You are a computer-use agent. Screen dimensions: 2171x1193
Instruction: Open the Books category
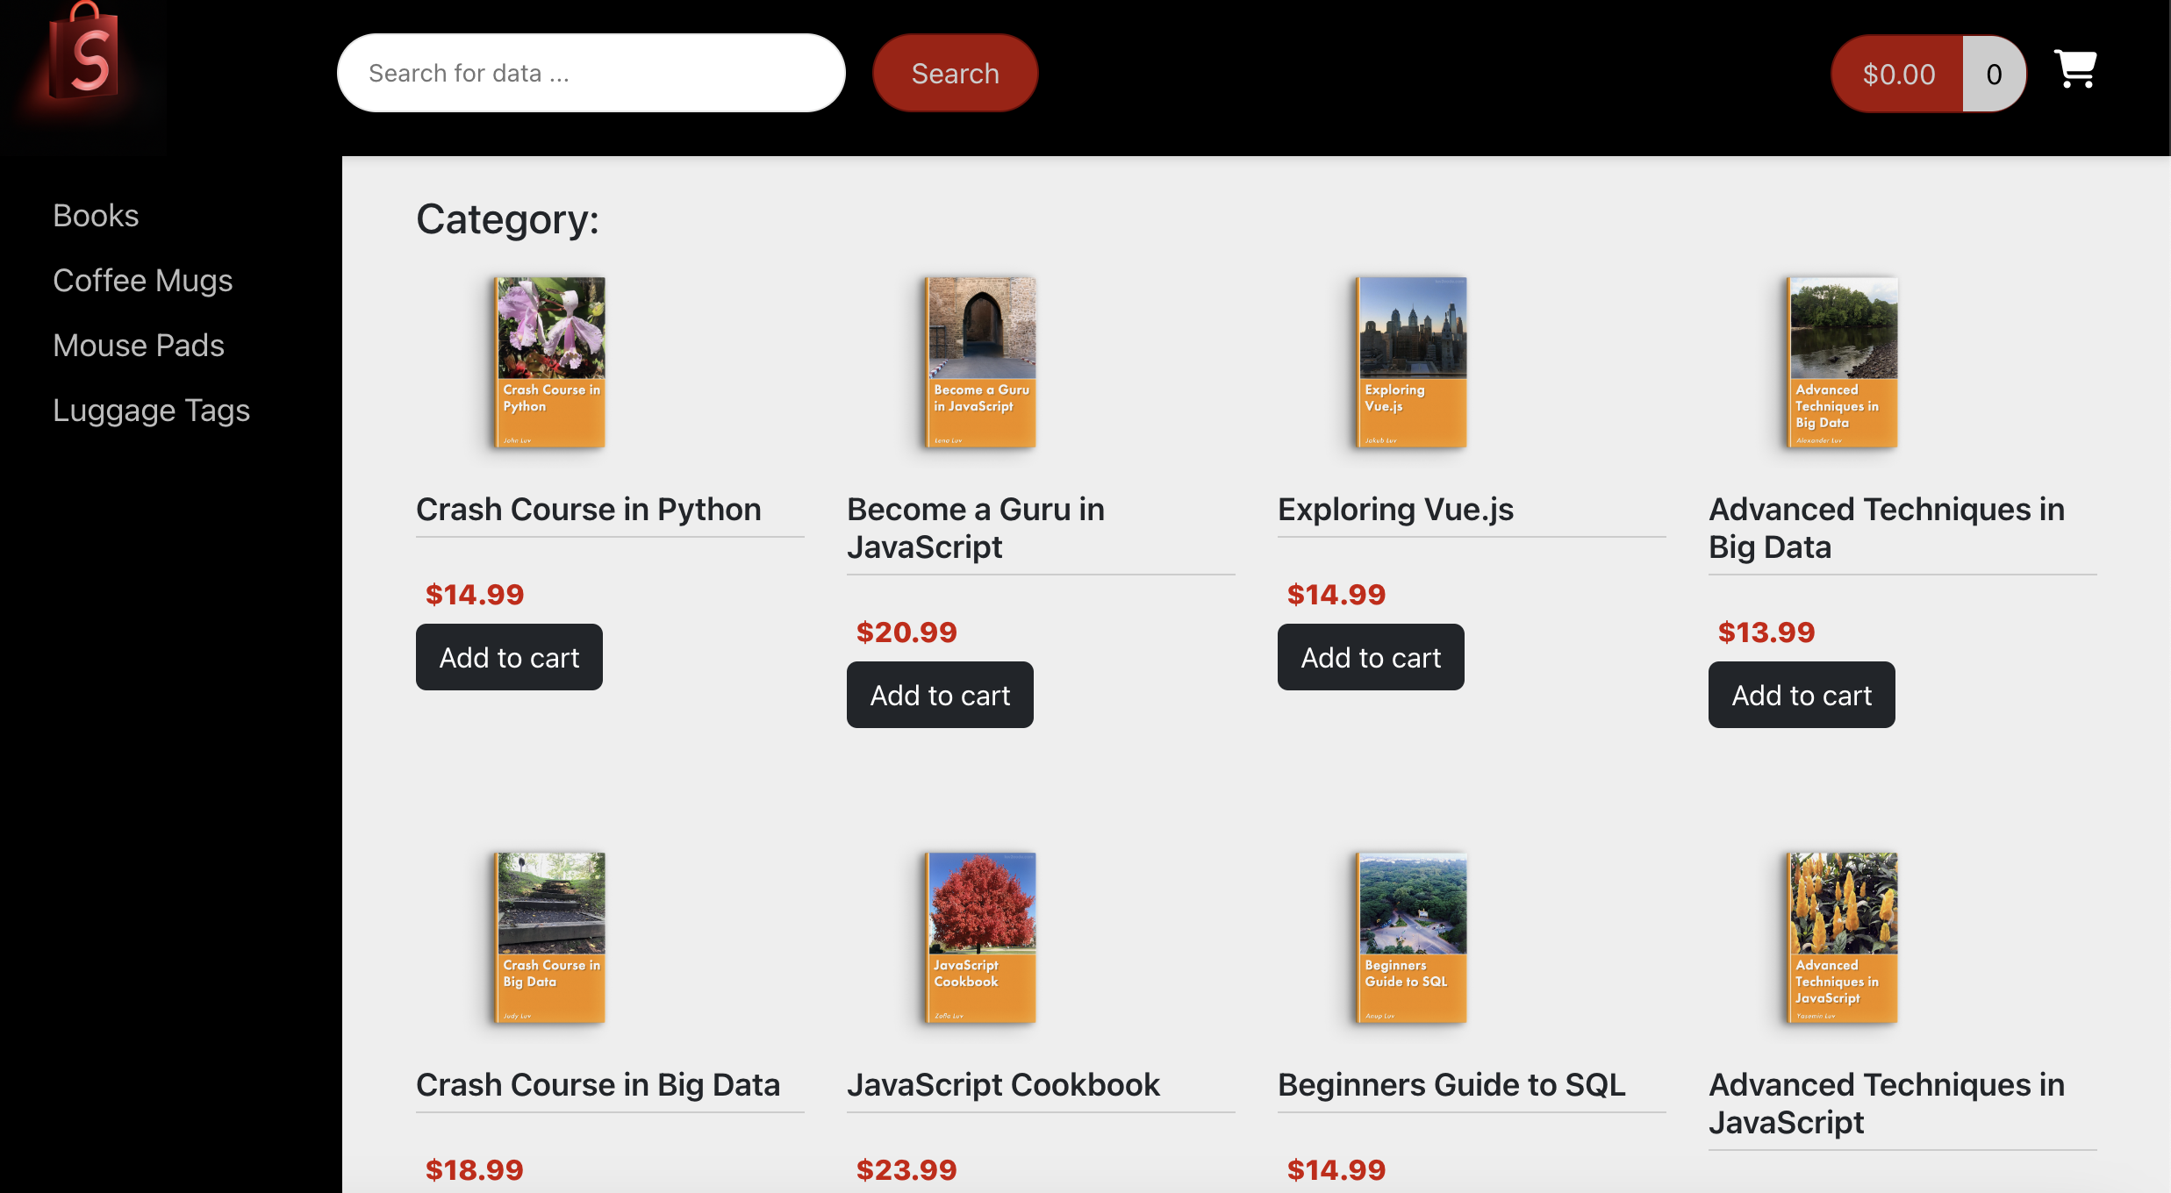point(95,215)
